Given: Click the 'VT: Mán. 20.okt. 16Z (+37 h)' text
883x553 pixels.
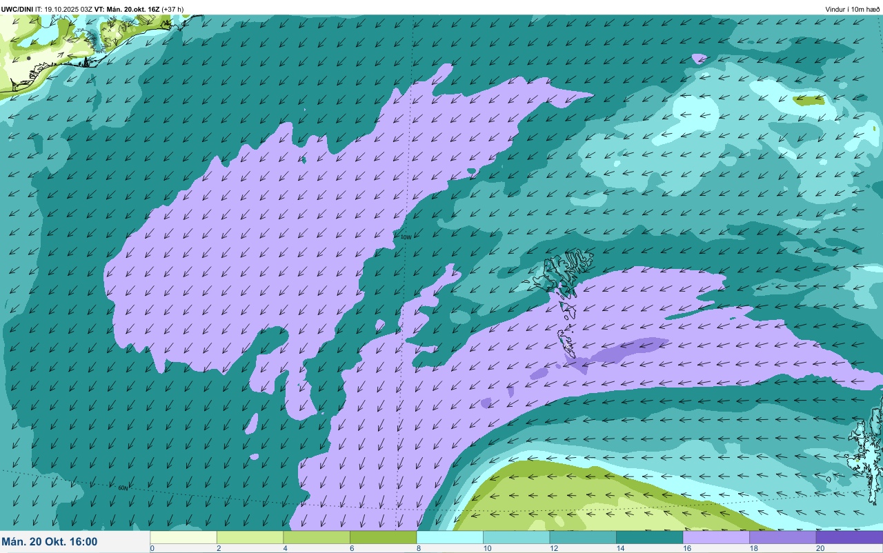Looking at the screenshot, I should pos(139,10).
